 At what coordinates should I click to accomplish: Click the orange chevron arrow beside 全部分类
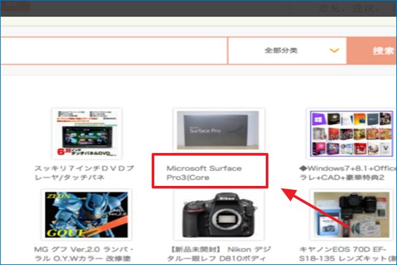pyautogui.click(x=334, y=51)
